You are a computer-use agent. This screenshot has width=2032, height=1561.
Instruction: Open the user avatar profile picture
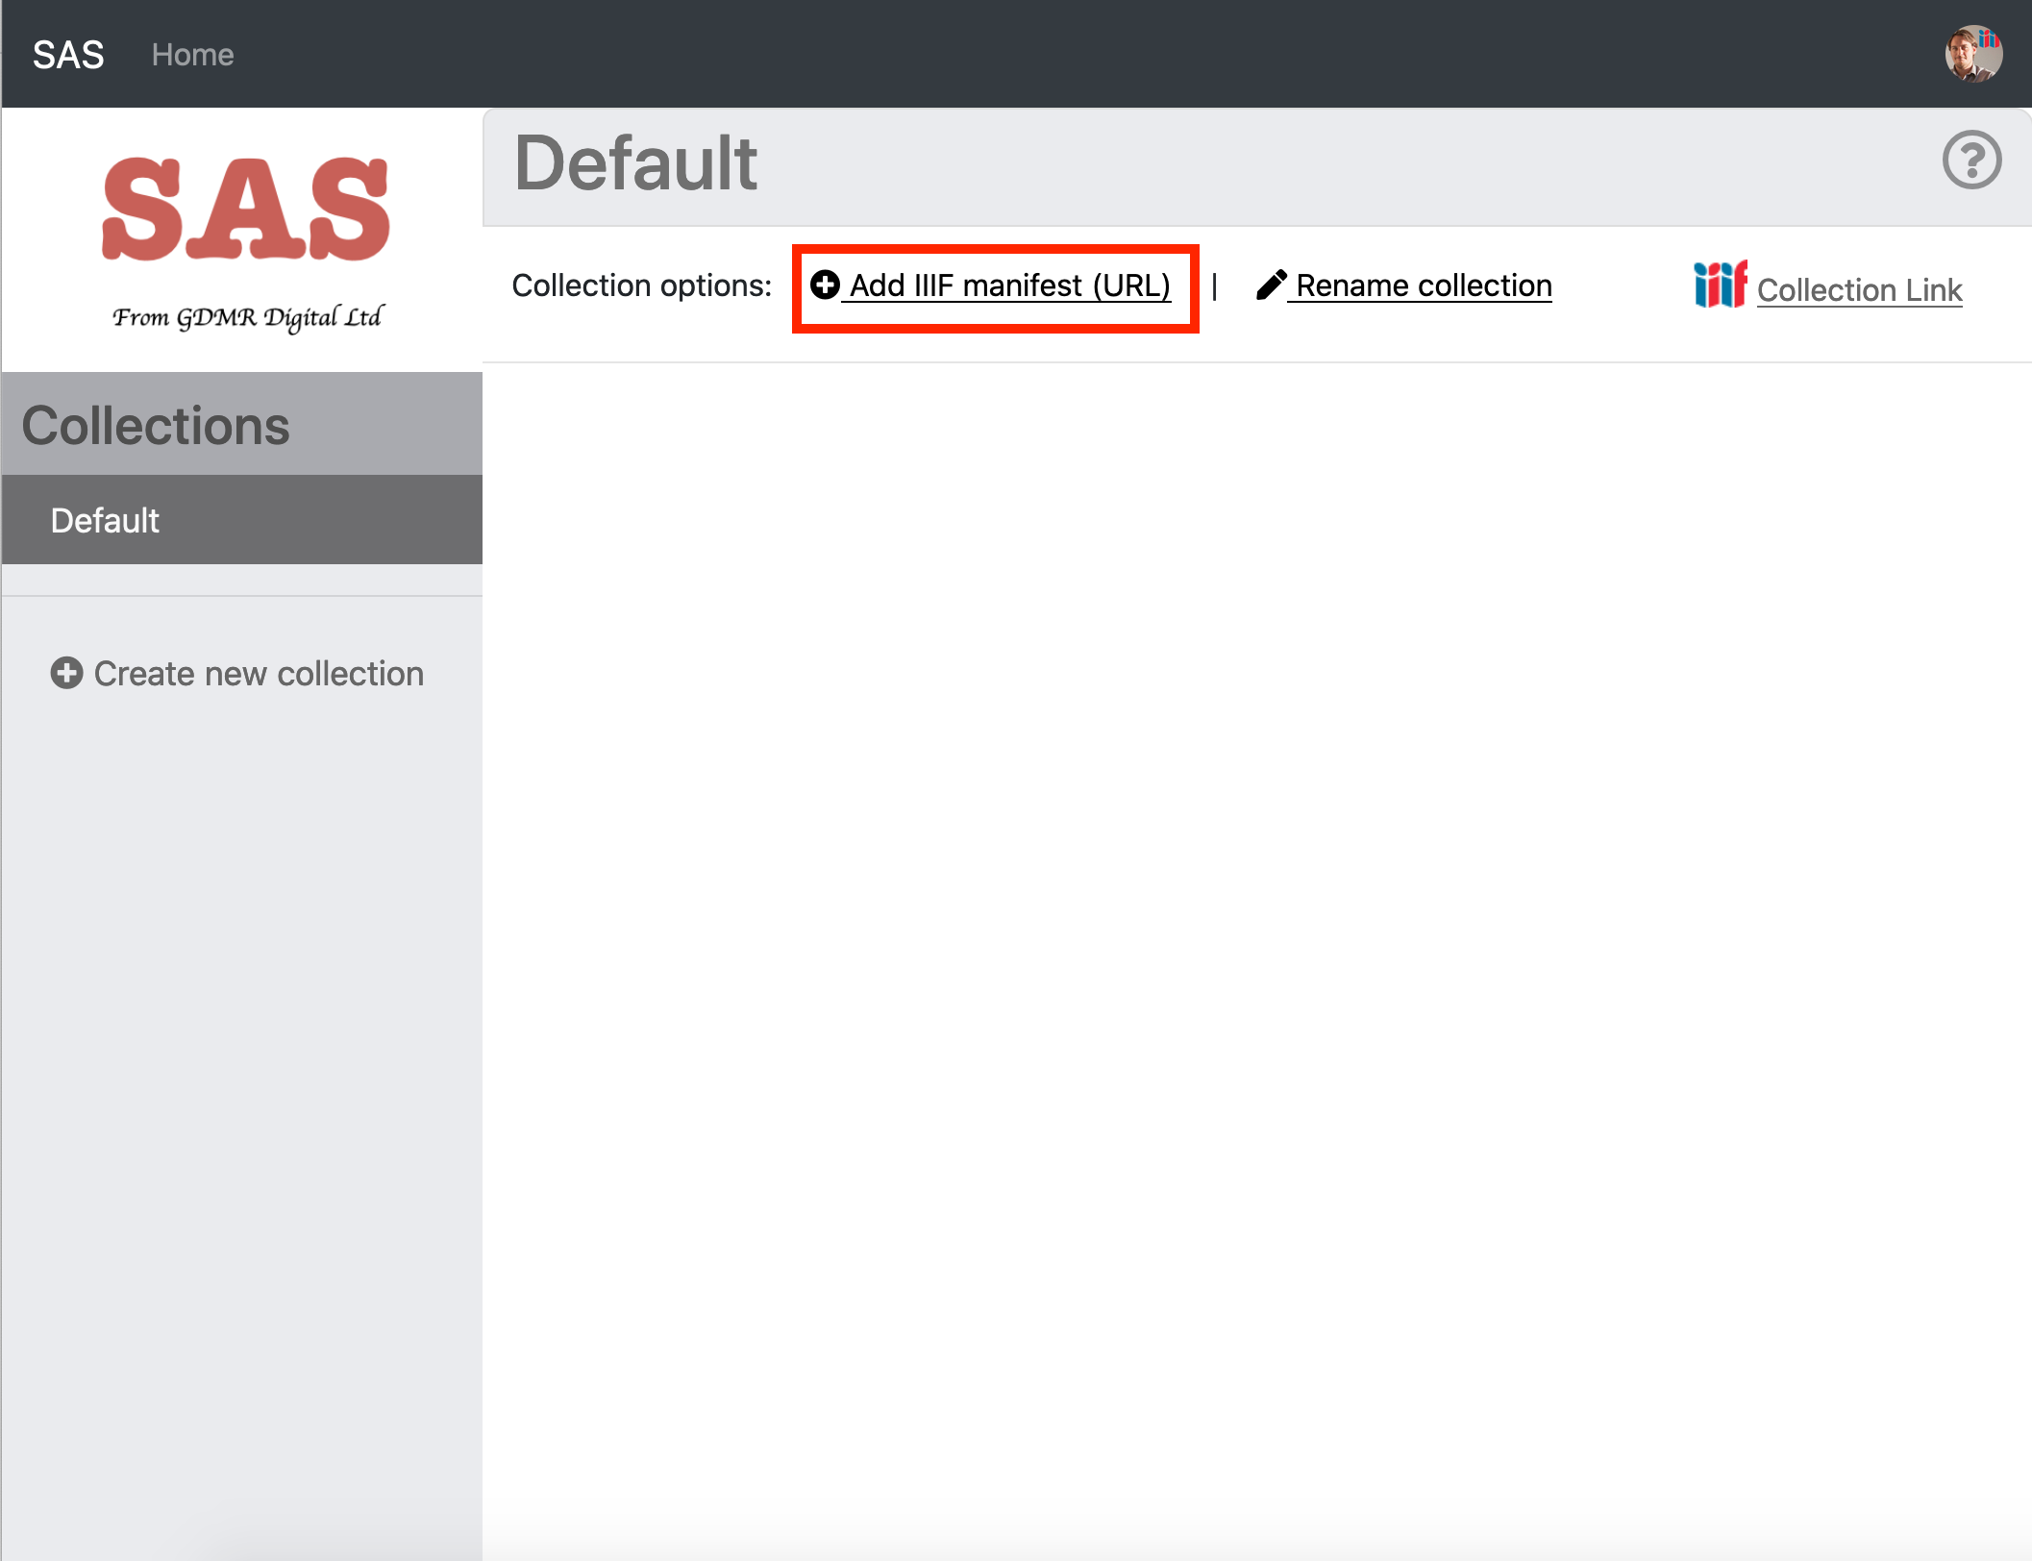click(1973, 54)
